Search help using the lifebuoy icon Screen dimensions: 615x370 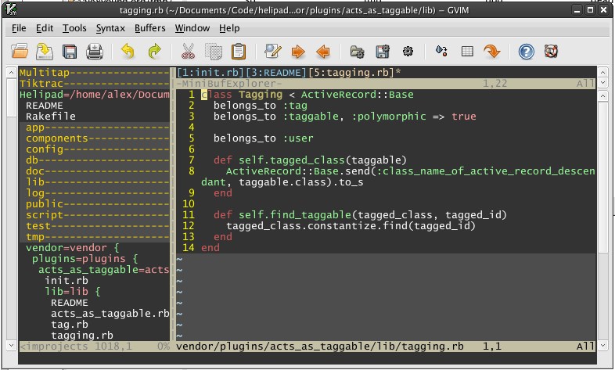551,52
